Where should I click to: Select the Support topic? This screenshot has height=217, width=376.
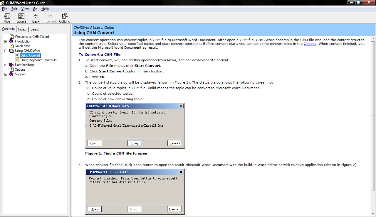coord(20,74)
